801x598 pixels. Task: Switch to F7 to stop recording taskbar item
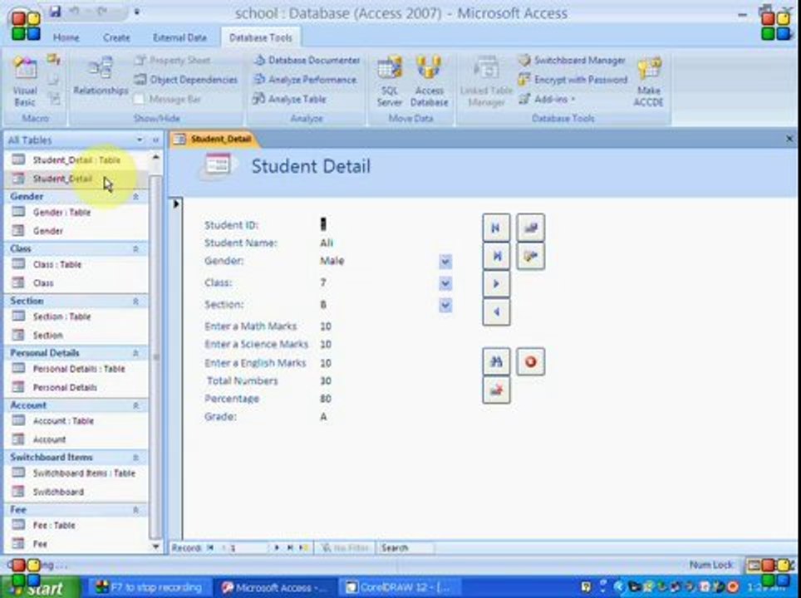click(x=150, y=587)
